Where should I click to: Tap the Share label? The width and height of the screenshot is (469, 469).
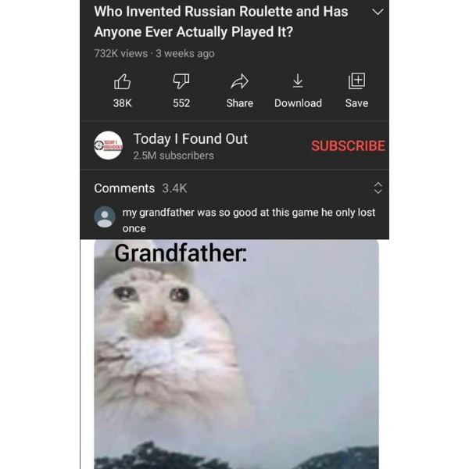point(240,103)
